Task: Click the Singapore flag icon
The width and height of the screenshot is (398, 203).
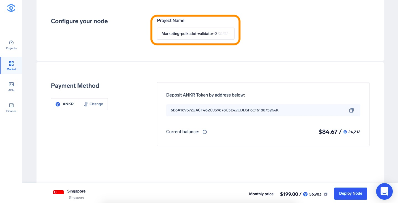Action: [58, 194]
